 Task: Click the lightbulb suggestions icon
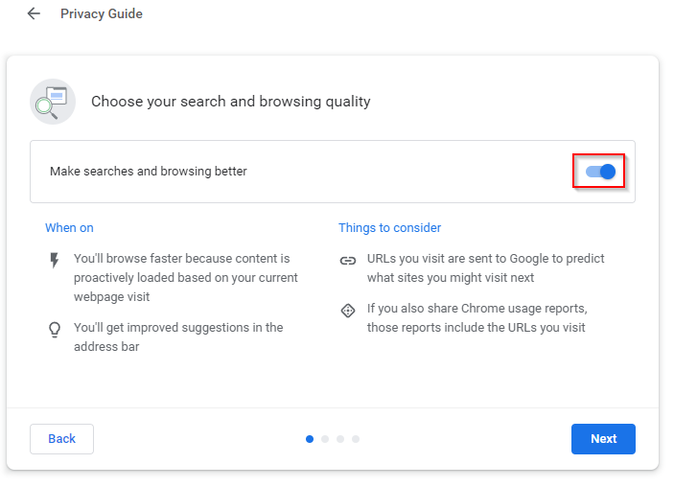[x=55, y=330]
